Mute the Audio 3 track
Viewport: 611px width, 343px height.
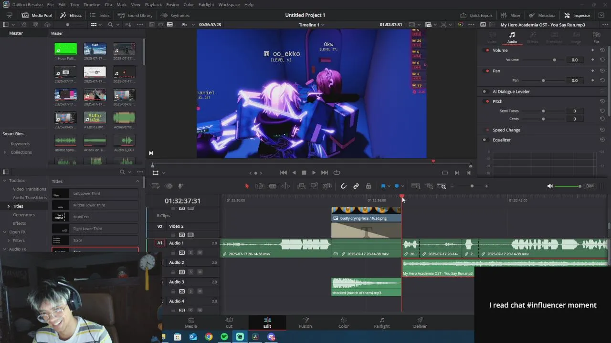pyautogui.click(x=200, y=291)
